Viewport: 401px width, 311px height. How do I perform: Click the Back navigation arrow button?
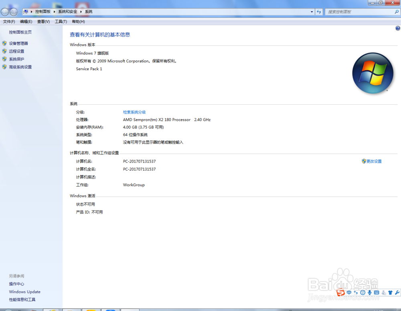(x=5, y=12)
